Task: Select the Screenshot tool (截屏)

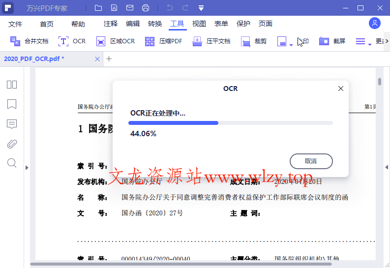Action: point(332,41)
